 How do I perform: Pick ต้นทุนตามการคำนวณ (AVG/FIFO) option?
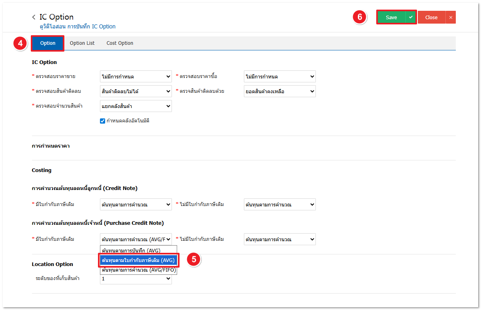[x=138, y=270]
